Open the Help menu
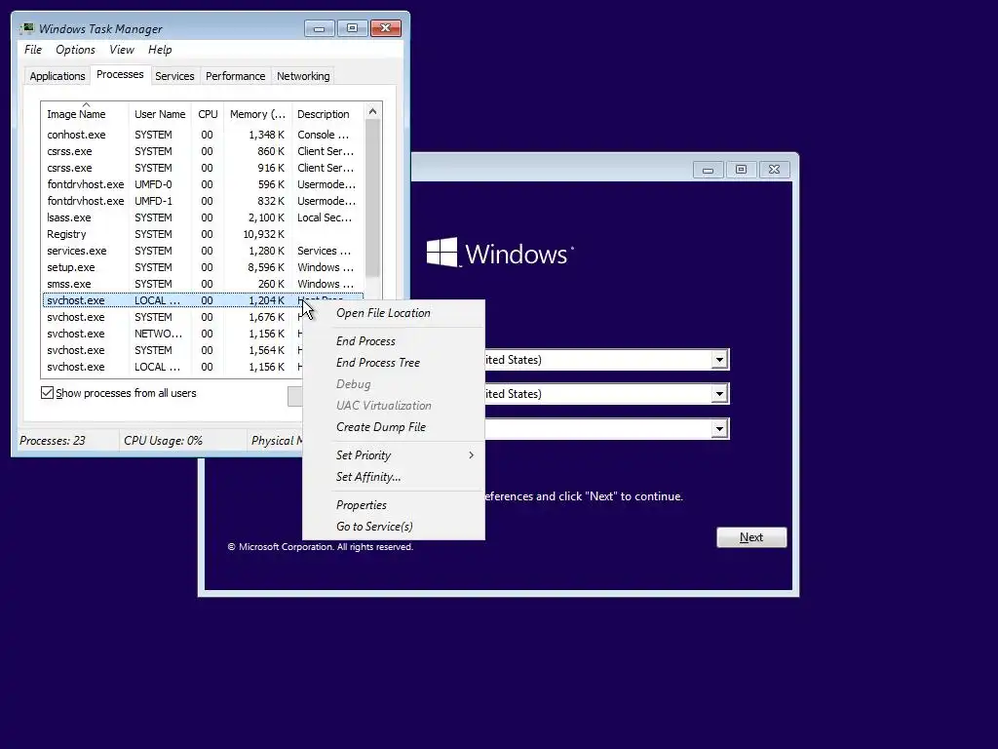 (x=160, y=50)
